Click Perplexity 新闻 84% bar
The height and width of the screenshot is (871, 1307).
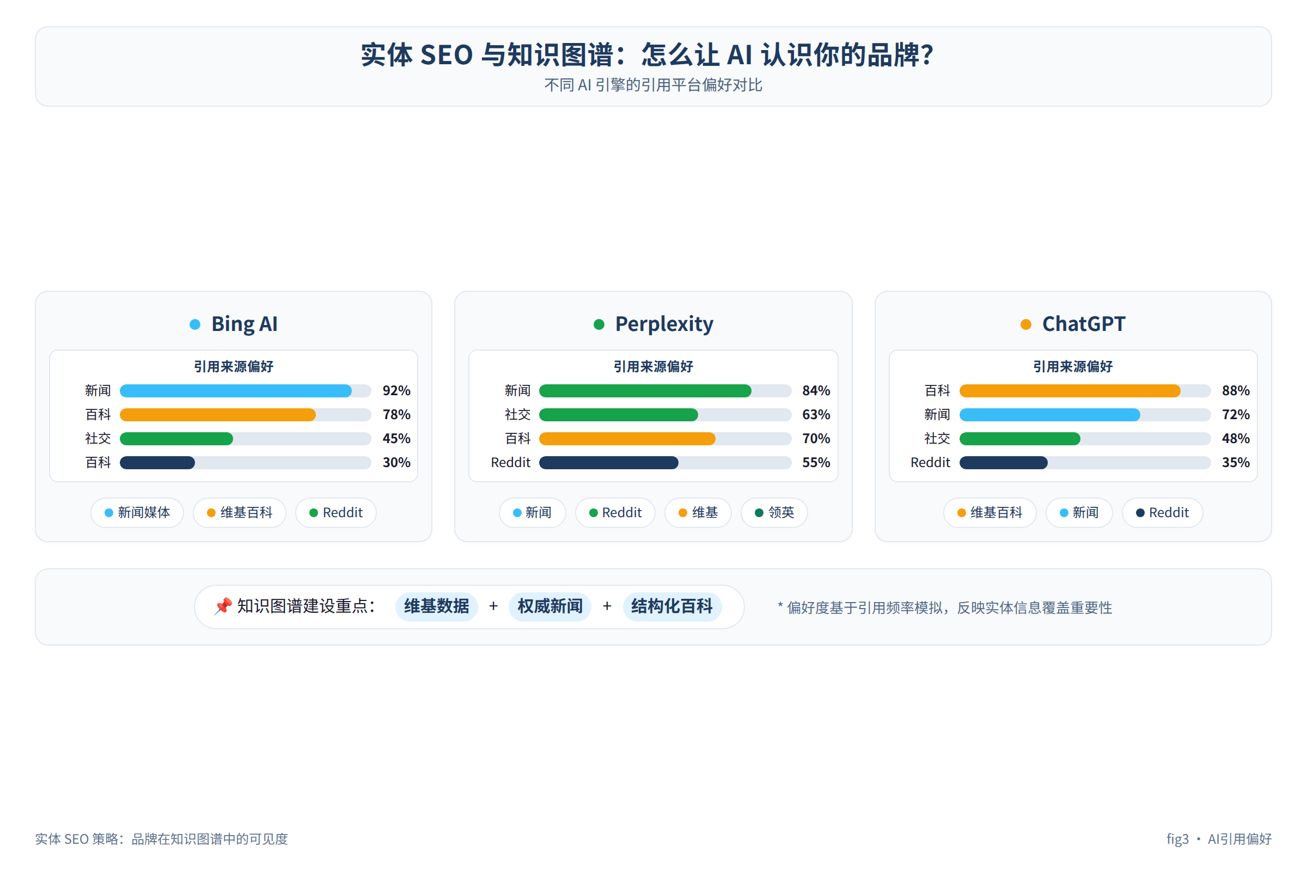(665, 391)
